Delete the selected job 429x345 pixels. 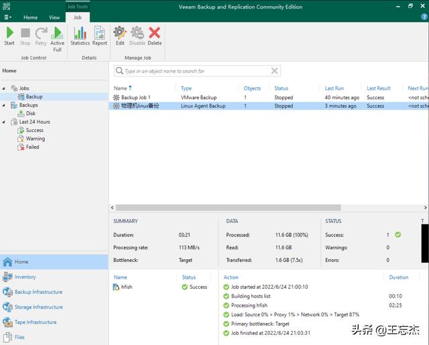point(155,36)
